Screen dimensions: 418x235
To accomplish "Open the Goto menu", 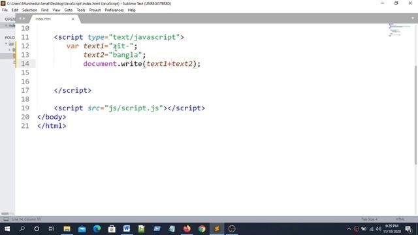I will 69,10.
